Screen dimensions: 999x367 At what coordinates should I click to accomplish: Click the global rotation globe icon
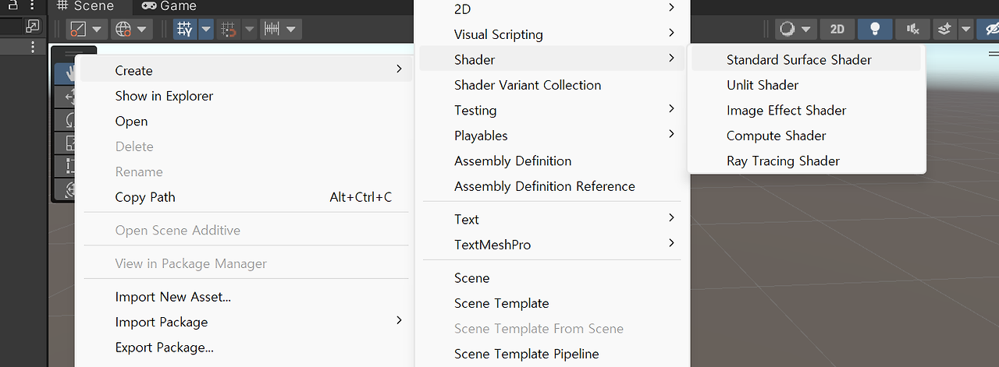pyautogui.click(x=123, y=30)
